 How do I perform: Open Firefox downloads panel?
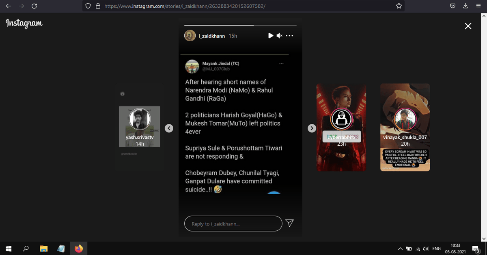coord(465,6)
